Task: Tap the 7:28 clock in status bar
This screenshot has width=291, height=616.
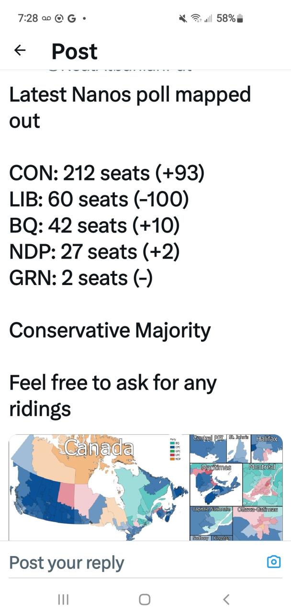Action: [x=28, y=19]
